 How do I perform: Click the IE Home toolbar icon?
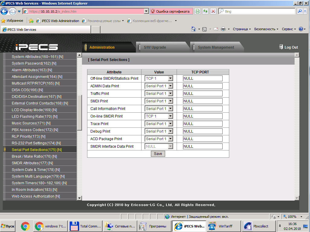pos(194,29)
